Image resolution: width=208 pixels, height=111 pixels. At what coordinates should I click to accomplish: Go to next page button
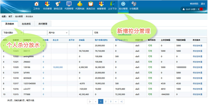click(116, 102)
